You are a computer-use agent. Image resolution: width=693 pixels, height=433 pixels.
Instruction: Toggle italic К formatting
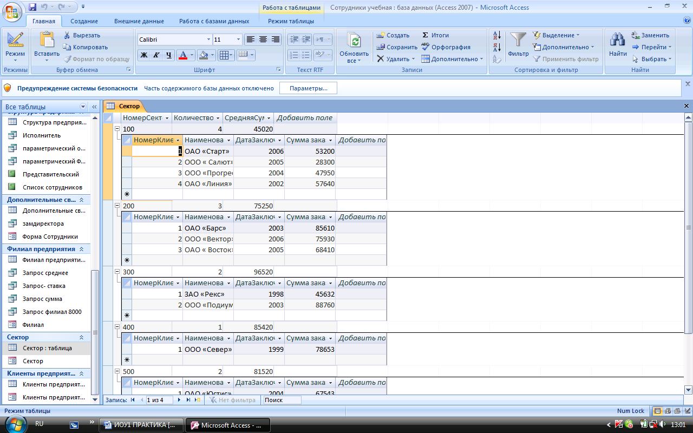[x=156, y=55]
